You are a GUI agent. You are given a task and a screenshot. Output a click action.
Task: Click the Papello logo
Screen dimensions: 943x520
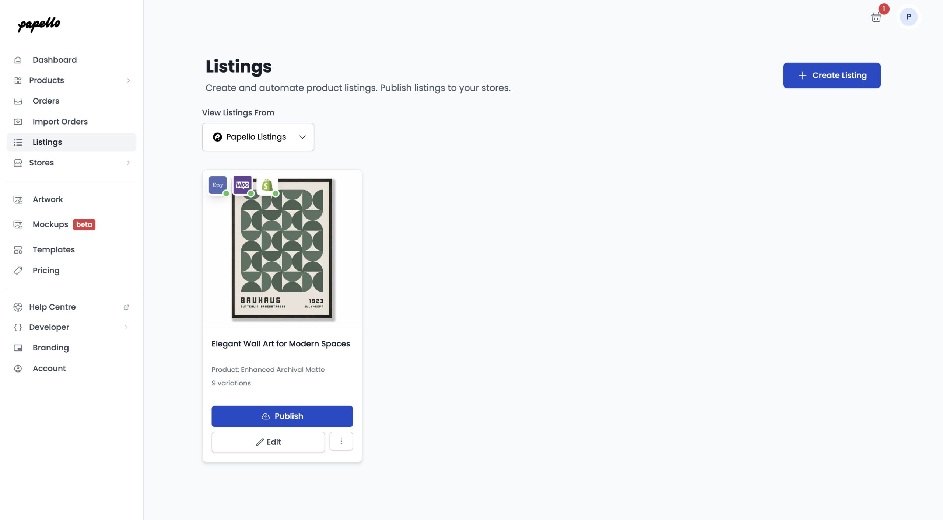(x=39, y=24)
